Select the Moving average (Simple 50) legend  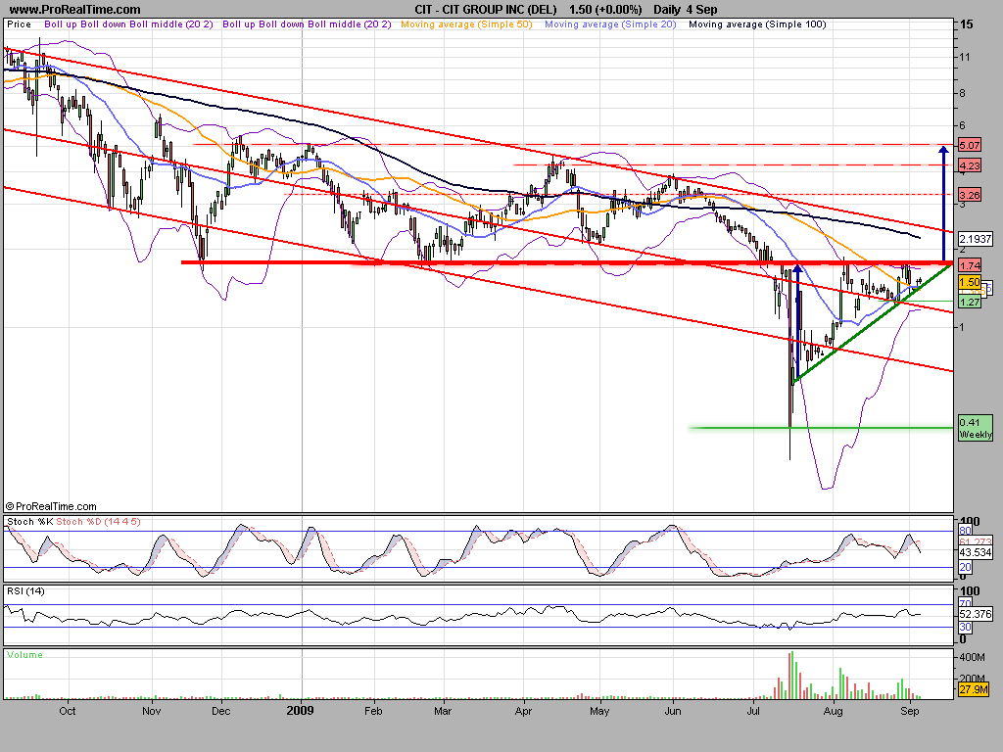tap(466, 24)
